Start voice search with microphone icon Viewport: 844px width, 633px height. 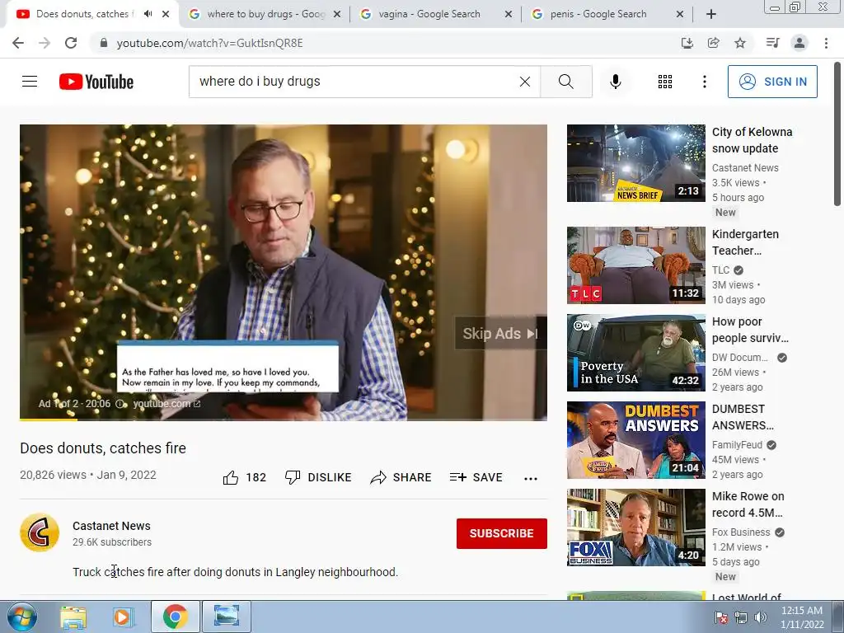(x=615, y=82)
